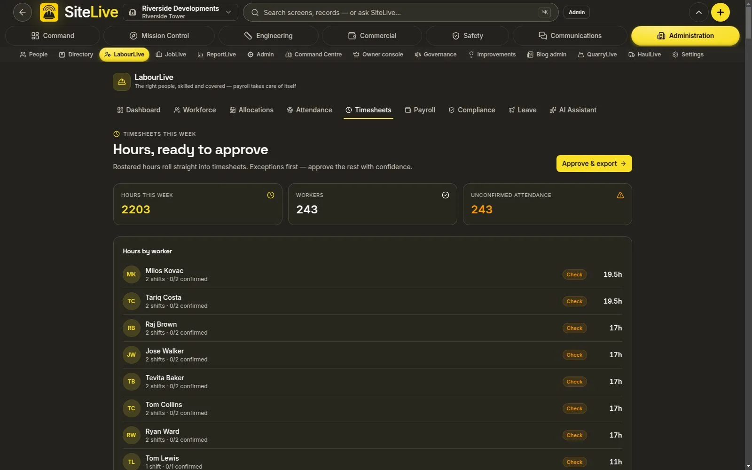Open the Engineering section
Screen dimensions: 752x470
click(268, 36)
